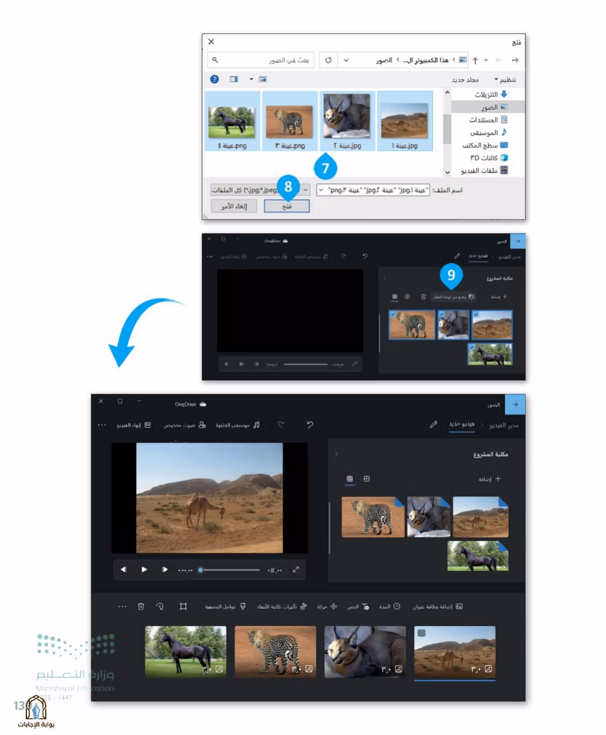The width and height of the screenshot is (606, 735).
Task: Click the فتح (Open) button in file dialog
Action: point(287,206)
